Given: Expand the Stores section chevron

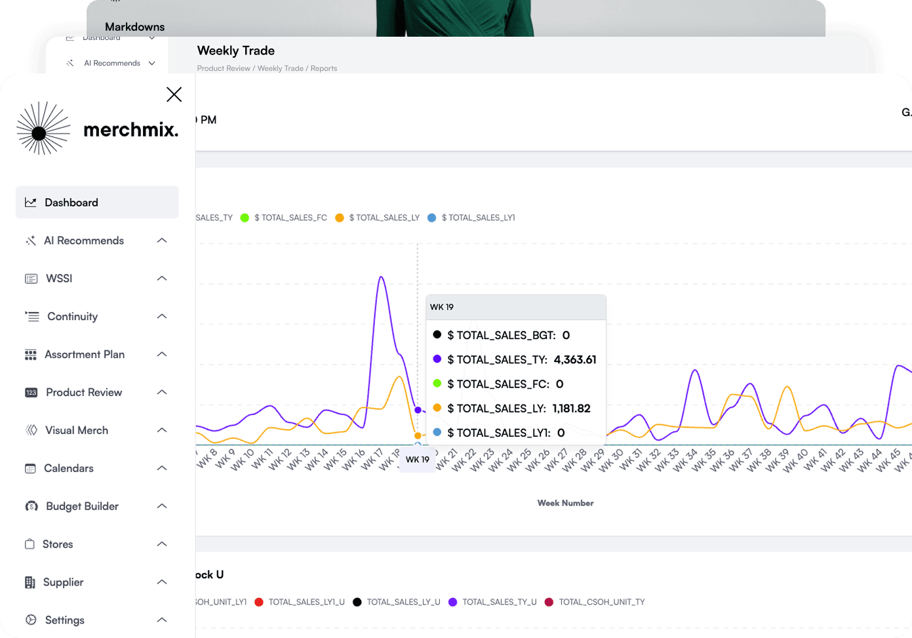Looking at the screenshot, I should click(x=162, y=544).
